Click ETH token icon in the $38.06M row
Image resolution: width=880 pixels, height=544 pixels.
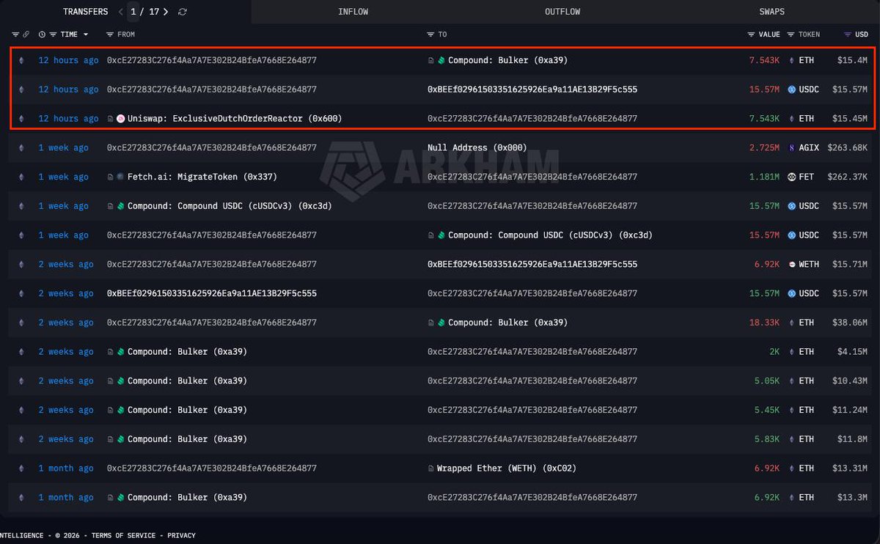click(792, 323)
